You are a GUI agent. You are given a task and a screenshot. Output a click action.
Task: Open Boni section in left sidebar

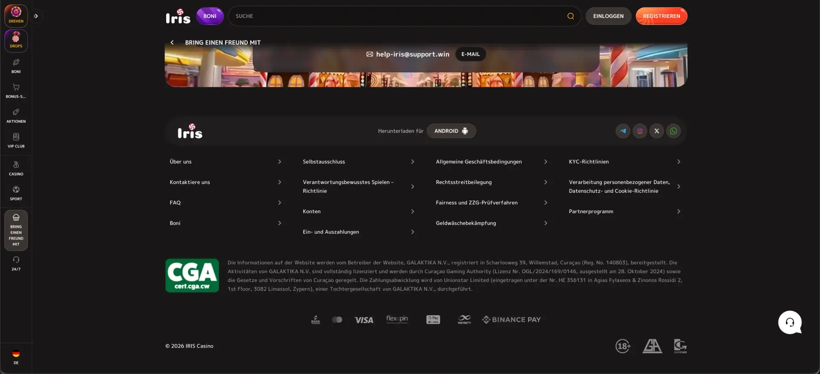16,66
